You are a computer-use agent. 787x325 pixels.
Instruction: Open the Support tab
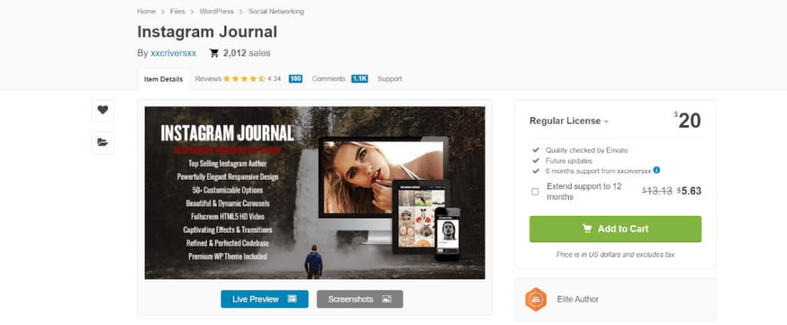(390, 78)
